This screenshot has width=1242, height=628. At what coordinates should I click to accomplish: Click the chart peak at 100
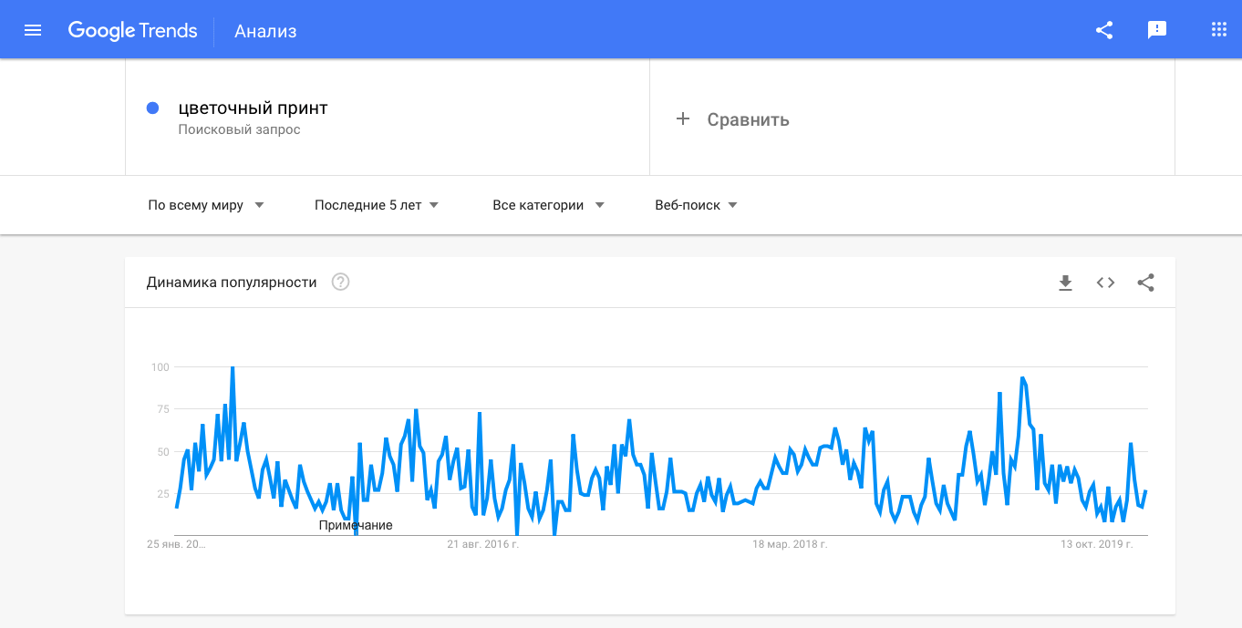tap(233, 367)
